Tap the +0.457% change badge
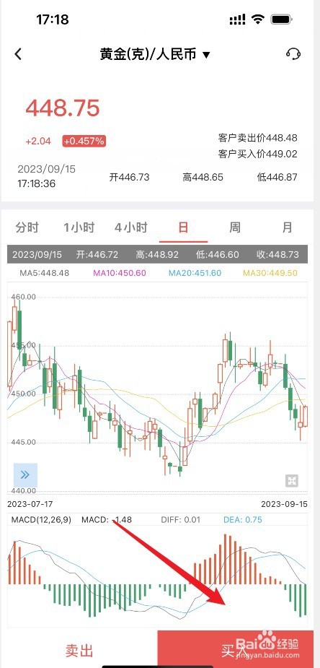Screen dimensions: 320x668 pyautogui.click(x=84, y=141)
